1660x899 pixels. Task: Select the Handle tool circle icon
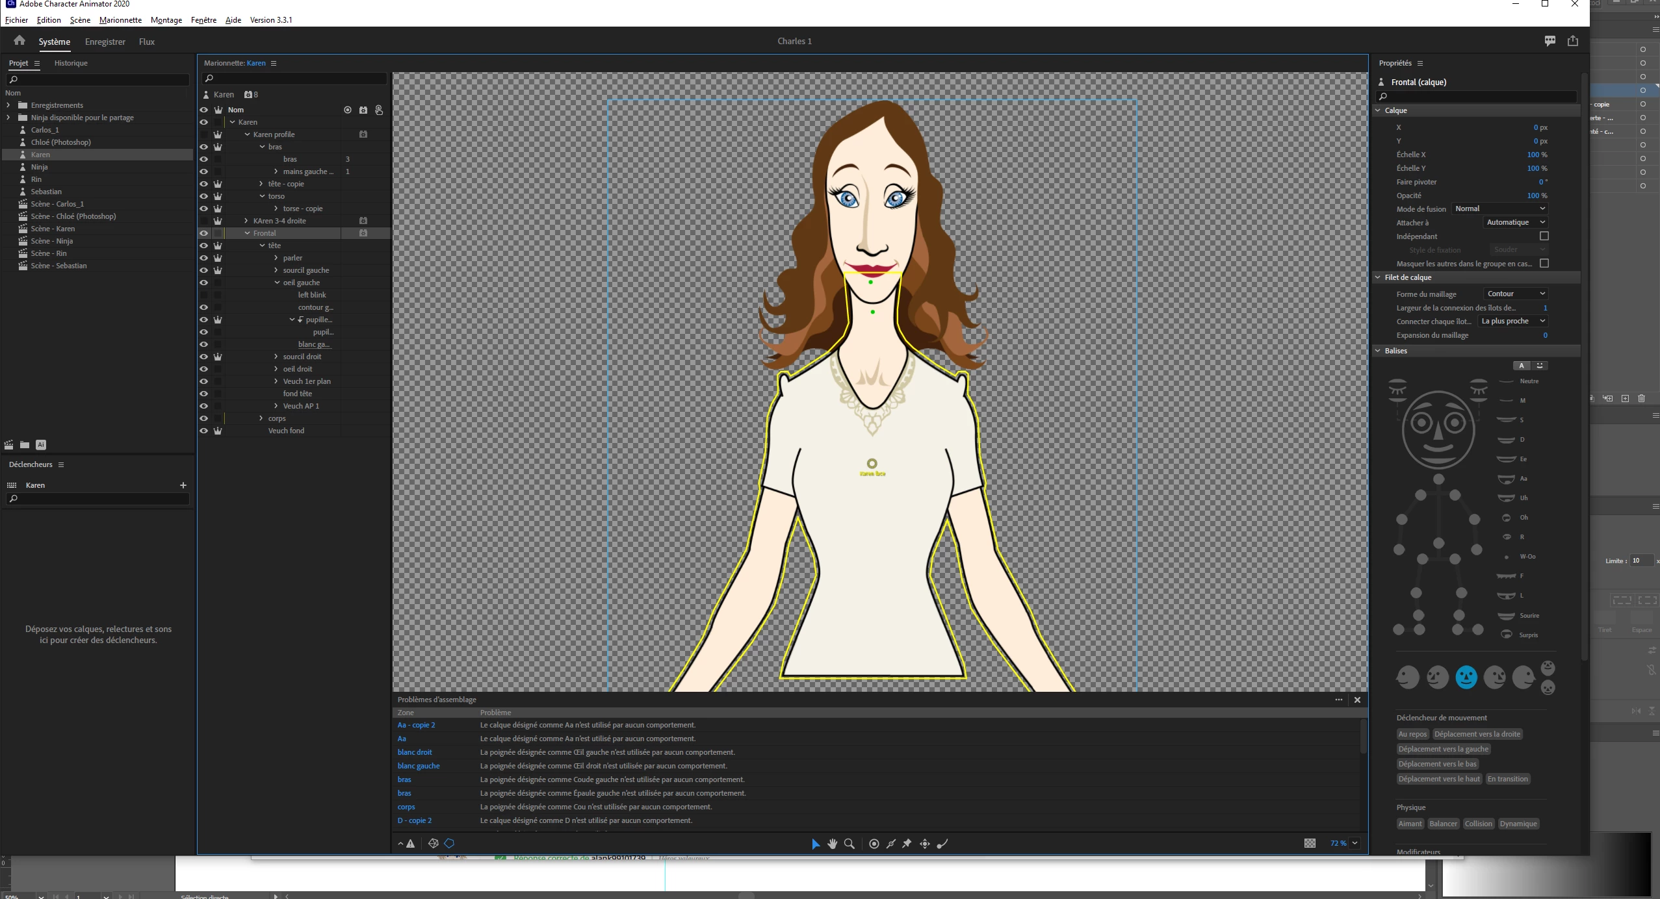[x=874, y=843]
